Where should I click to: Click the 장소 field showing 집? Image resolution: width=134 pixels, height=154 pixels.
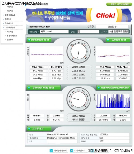[88, 32]
